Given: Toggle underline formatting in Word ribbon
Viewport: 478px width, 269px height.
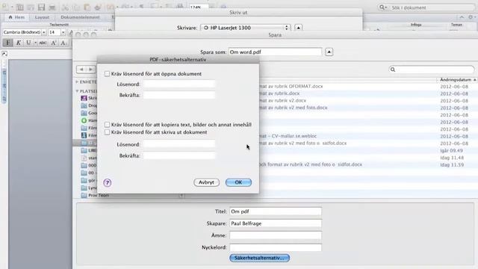Looking at the screenshot, I should 28,43.
